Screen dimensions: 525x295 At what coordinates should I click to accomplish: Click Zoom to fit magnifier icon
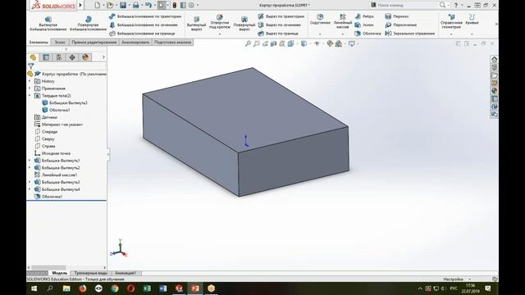pos(248,43)
